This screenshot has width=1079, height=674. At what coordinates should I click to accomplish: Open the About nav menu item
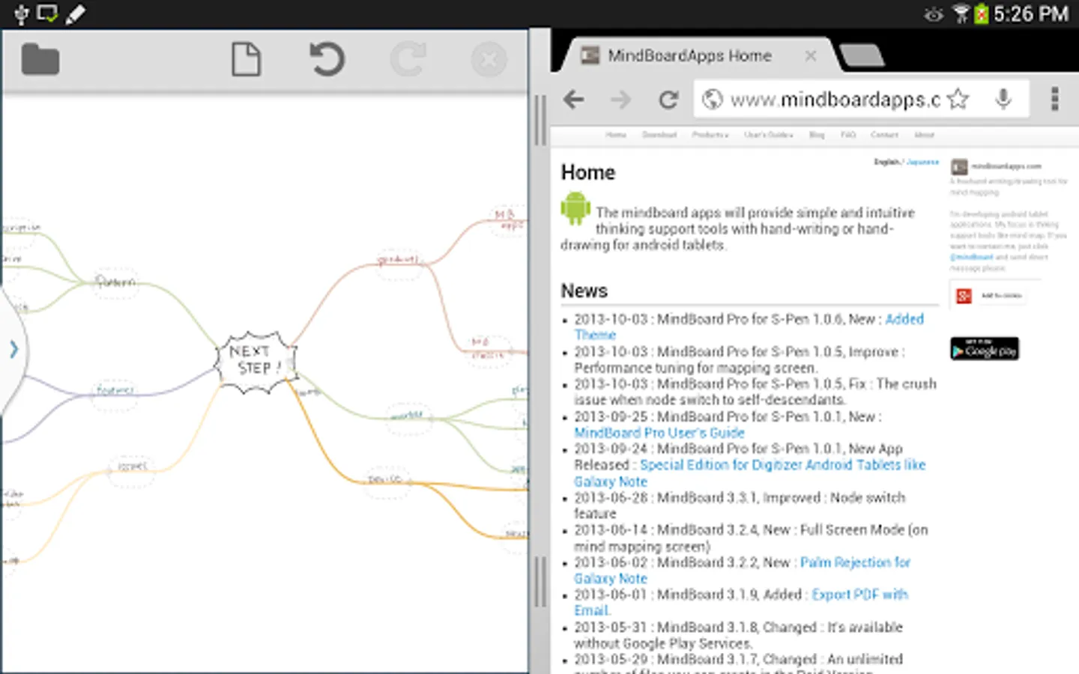pyautogui.click(x=924, y=135)
